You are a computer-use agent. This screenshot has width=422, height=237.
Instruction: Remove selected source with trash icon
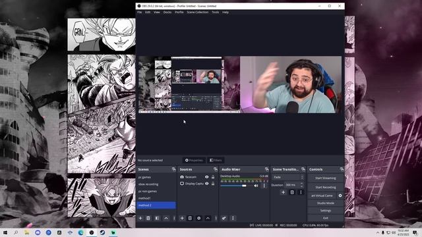pos(190,218)
